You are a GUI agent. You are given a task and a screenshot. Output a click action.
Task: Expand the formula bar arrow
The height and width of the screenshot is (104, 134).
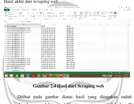(x=129, y=22)
